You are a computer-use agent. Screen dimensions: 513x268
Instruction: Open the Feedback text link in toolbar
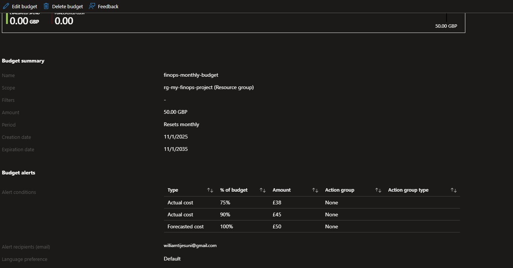coord(108,6)
